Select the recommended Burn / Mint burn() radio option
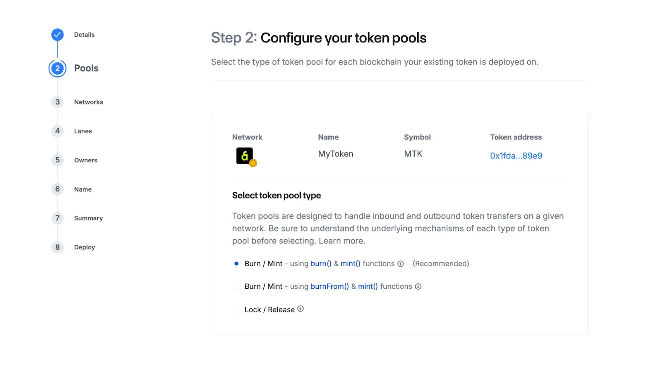The width and height of the screenshot is (671, 368). pyautogui.click(x=237, y=264)
